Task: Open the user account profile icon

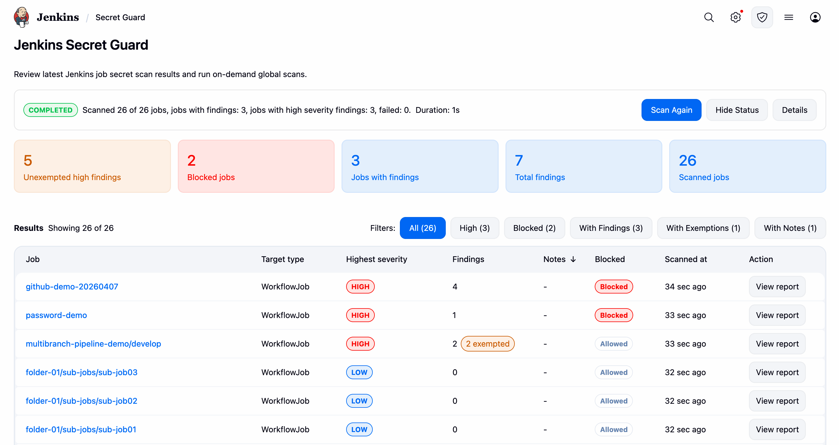Action: 815,17
